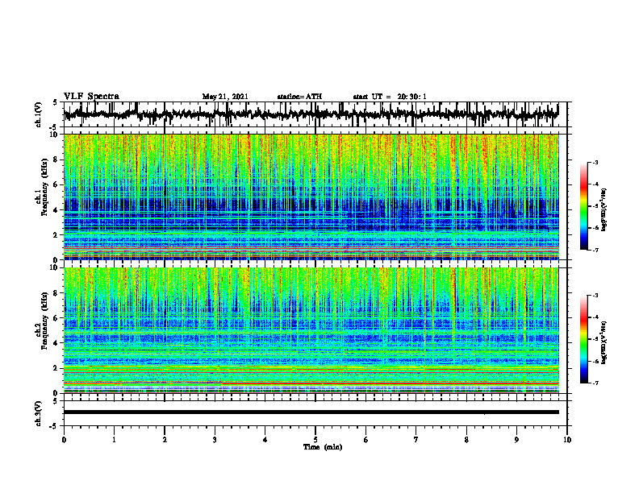Click the ch.3(V) axis label

pos(39,413)
